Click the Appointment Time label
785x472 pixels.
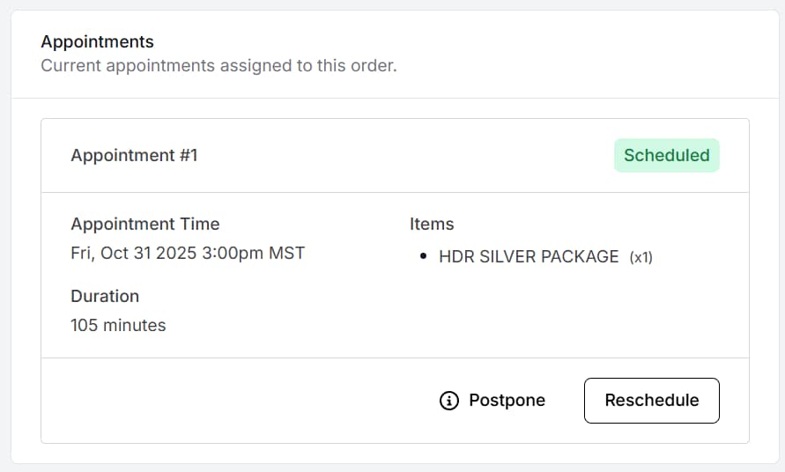145,224
